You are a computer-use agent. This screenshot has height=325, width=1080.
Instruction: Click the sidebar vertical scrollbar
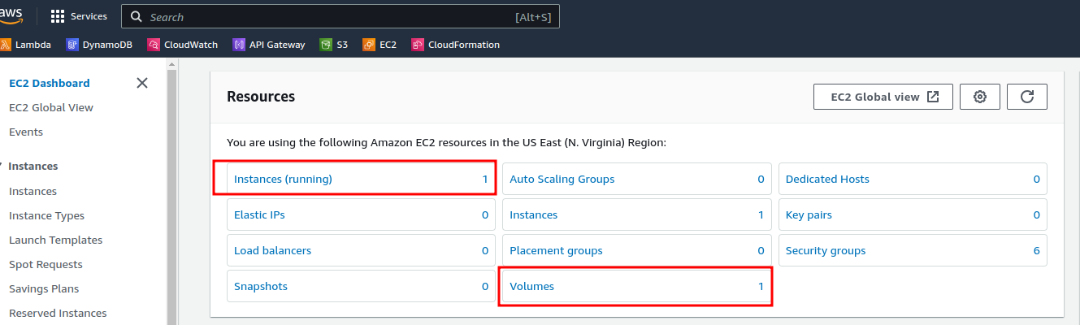[x=171, y=195]
